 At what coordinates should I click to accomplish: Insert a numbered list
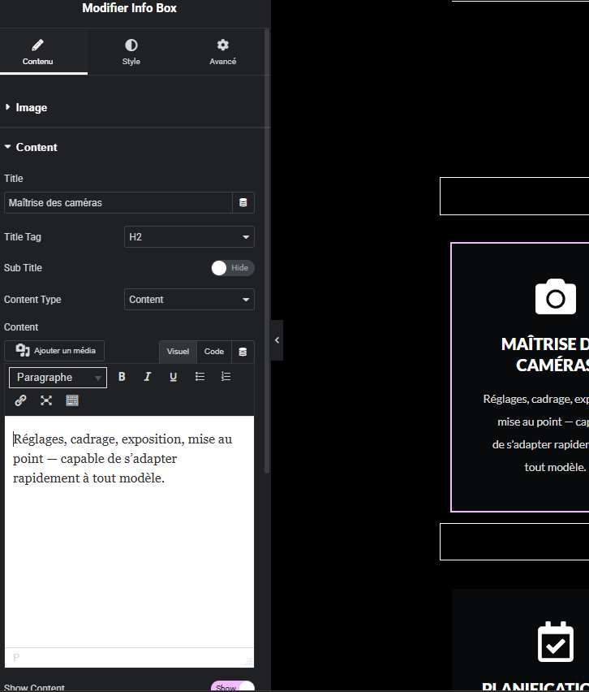pos(226,377)
